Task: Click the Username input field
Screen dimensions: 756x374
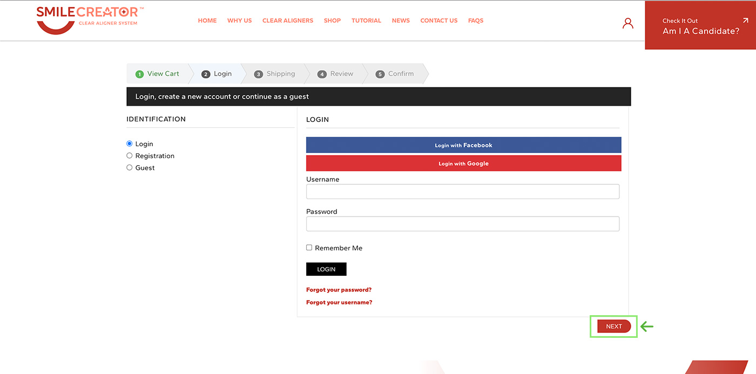Action: (462, 192)
